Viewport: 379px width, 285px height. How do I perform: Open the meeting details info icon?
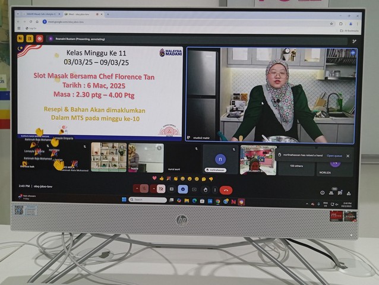(x=323, y=192)
